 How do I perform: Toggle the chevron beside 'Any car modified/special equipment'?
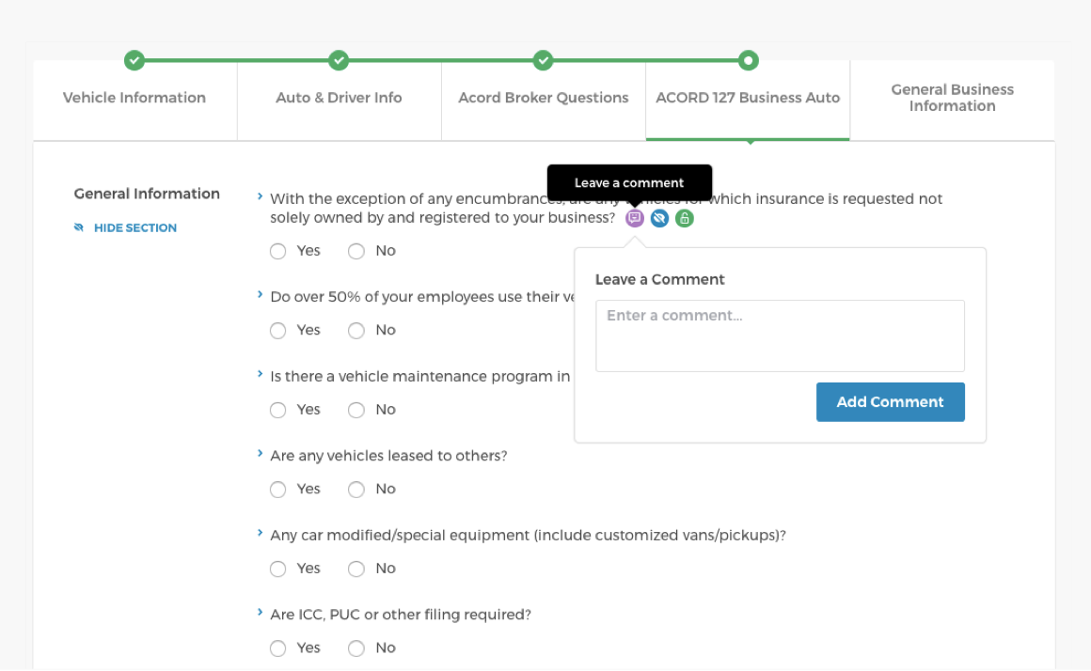[261, 534]
